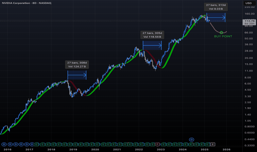Click the 6.00 price axis label
This screenshot has width=257, height=152.
pyautogui.click(x=248, y=84)
